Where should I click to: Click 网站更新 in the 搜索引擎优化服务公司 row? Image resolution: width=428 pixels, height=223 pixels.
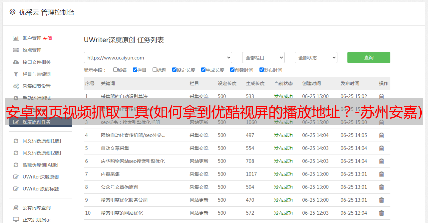pyautogui.click(x=199, y=200)
